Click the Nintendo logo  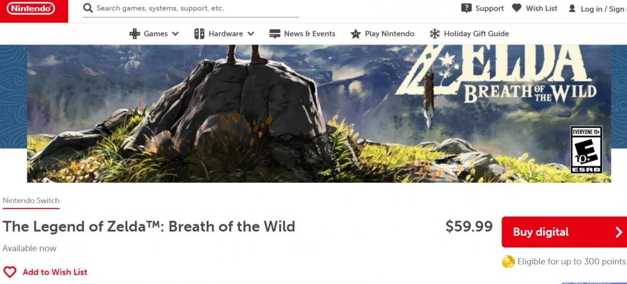coord(30,8)
